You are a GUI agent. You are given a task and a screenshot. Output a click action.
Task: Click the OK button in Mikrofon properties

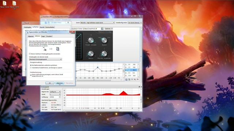point(50,83)
